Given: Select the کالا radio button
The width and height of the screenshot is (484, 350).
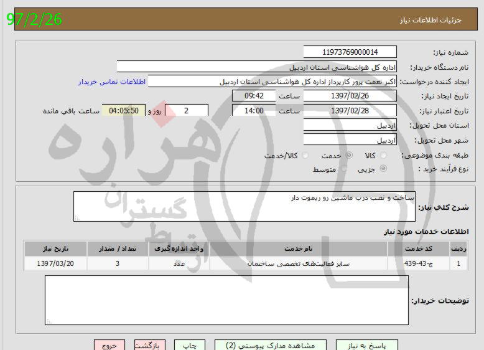Looking at the screenshot, I should coord(383,156).
